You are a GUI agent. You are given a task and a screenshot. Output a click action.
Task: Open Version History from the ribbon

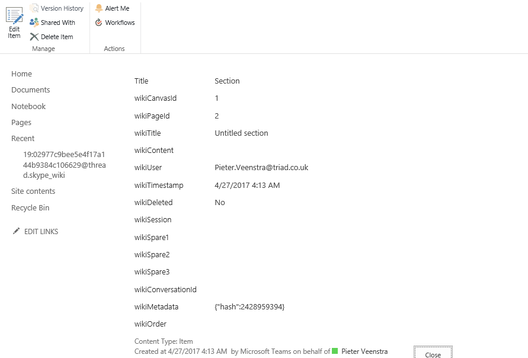pyautogui.click(x=56, y=8)
